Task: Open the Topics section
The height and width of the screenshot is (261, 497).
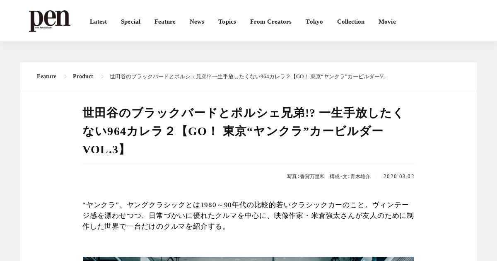Action: tap(227, 22)
